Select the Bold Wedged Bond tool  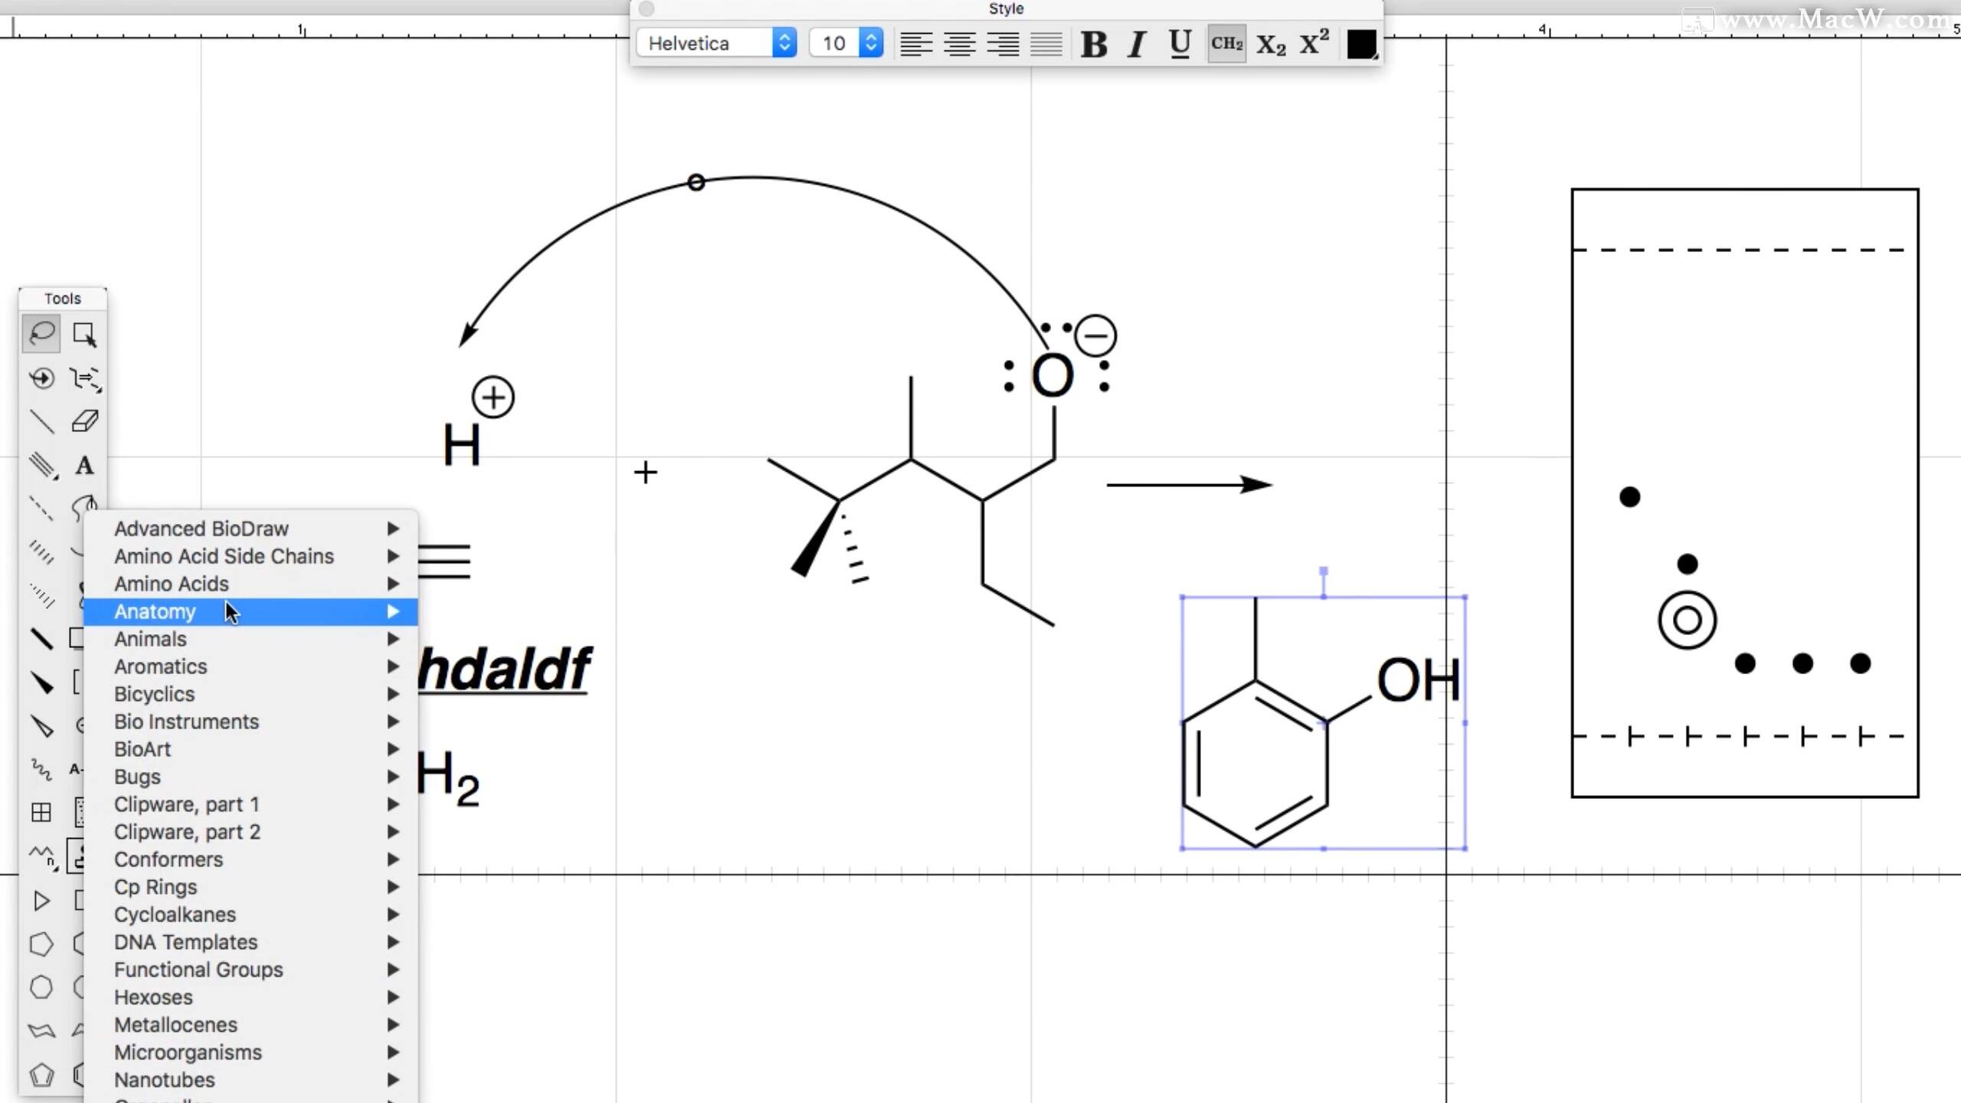point(41,682)
